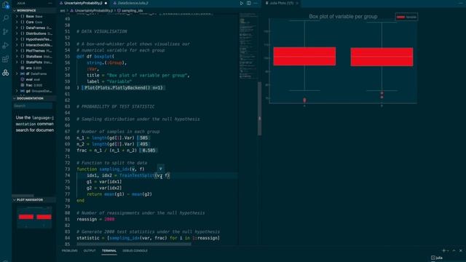Select the box plot thumbnail in Plot Navigator
The image size is (466, 262).
[x=34, y=218]
